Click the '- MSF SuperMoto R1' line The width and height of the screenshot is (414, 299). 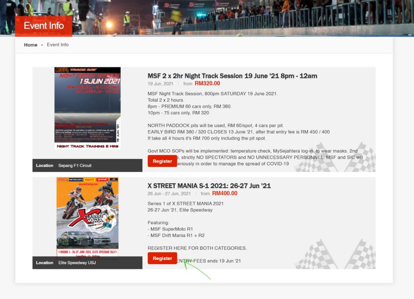(170, 229)
